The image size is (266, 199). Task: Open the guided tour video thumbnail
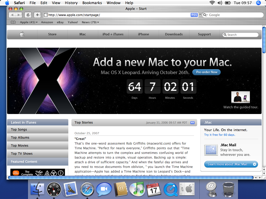click(240, 97)
